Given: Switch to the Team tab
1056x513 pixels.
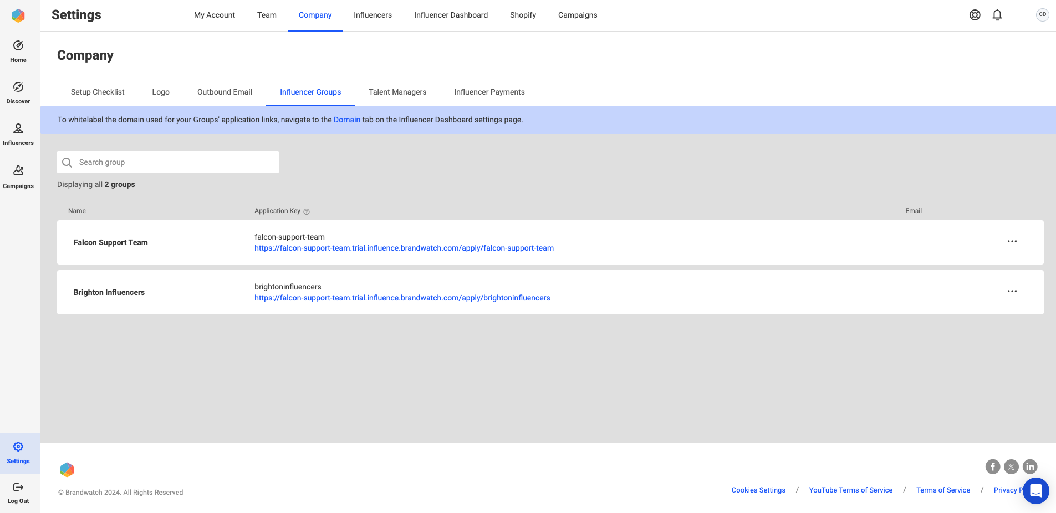Looking at the screenshot, I should [x=267, y=15].
